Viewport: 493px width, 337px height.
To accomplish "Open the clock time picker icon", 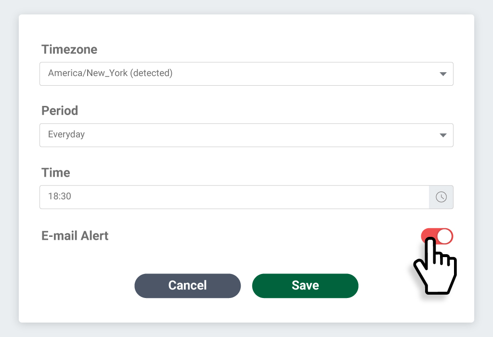I will pos(441,197).
